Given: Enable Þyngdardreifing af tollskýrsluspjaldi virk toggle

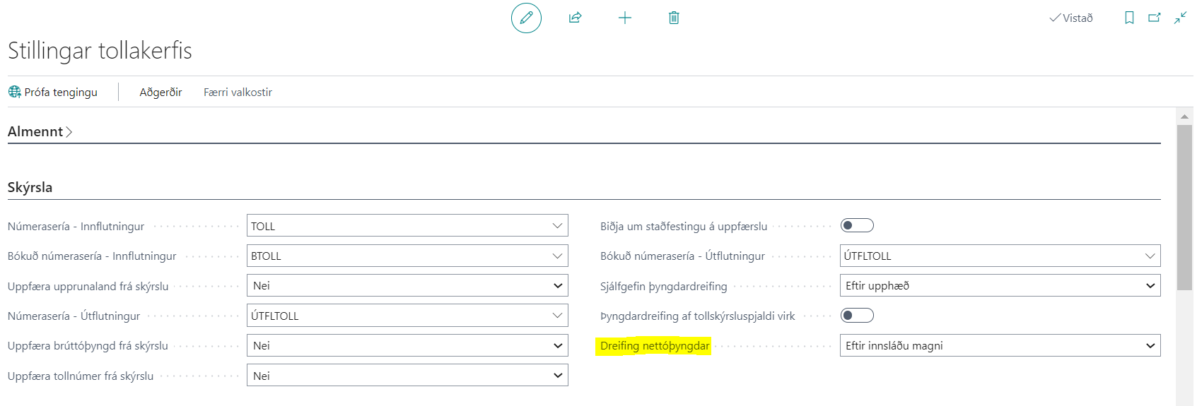Looking at the screenshot, I should click(857, 316).
